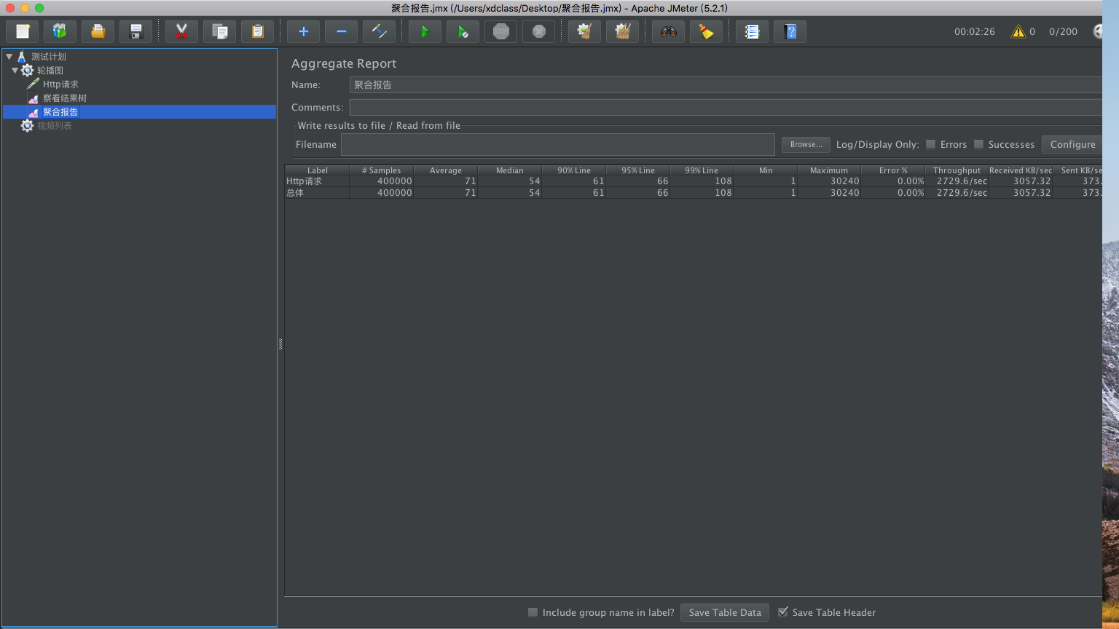Collapse the 测试计划 tree node

coord(9,56)
